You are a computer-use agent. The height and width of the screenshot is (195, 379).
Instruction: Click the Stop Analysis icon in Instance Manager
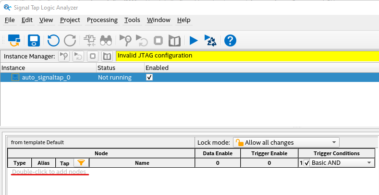pos(93,56)
